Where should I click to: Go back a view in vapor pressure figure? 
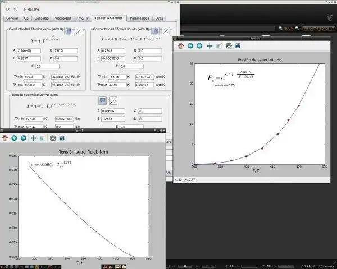coord(190,46)
